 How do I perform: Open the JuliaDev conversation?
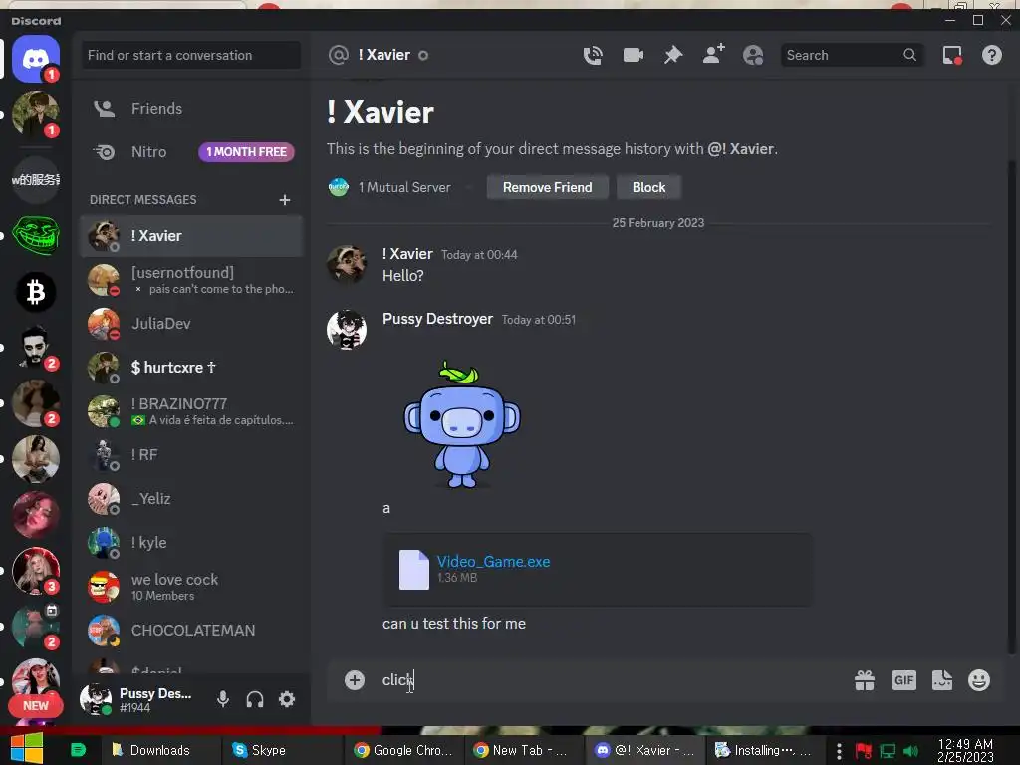[x=192, y=324]
